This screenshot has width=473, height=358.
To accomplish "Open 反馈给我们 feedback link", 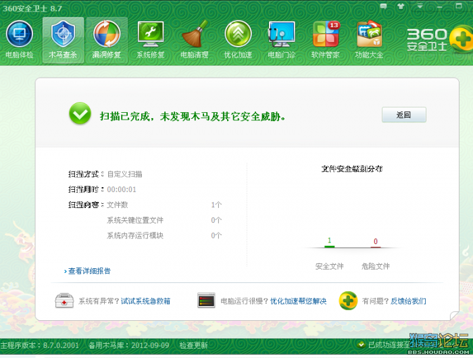I will click(408, 301).
